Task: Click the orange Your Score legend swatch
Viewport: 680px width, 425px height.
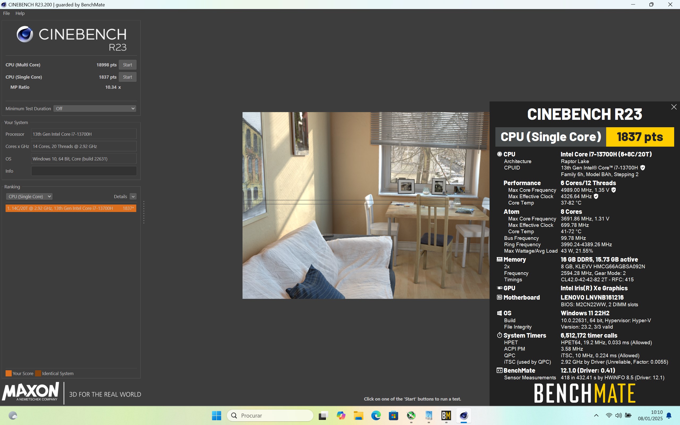Action: tap(9, 373)
